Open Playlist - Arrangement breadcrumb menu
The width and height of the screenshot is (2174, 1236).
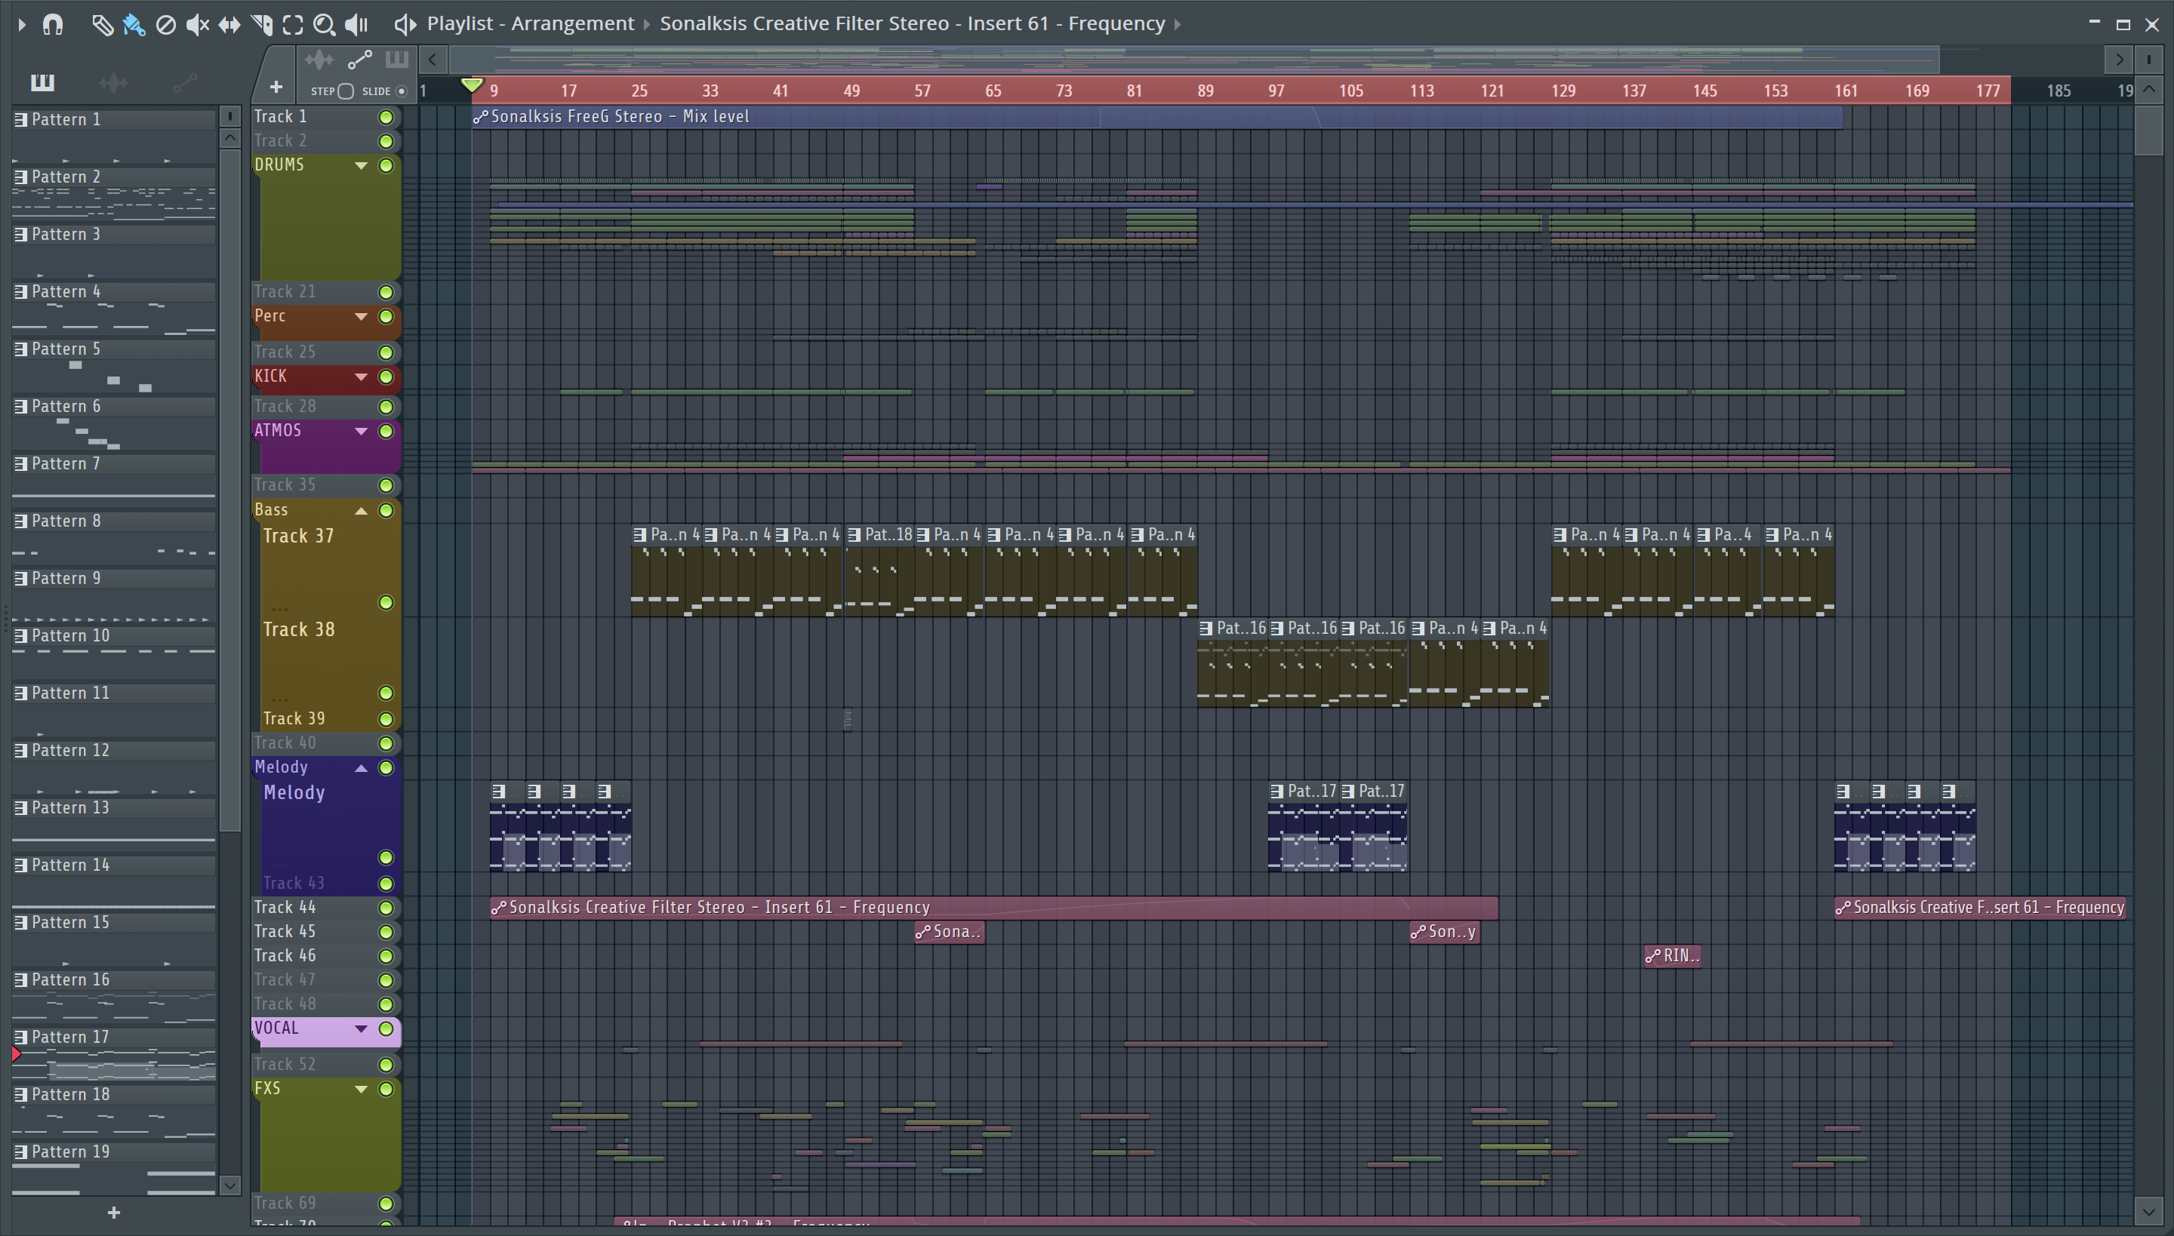[x=531, y=24]
